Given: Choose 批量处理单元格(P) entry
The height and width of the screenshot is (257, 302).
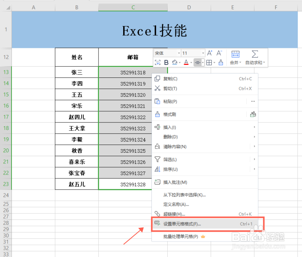Looking at the screenshot, I should coord(205,237).
